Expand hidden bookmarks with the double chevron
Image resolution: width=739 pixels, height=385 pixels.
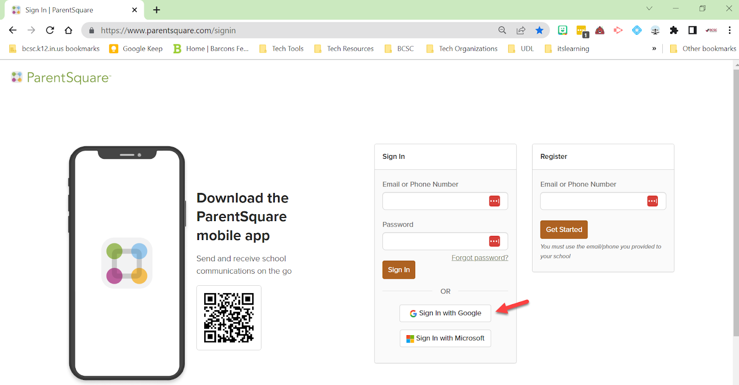coord(654,48)
